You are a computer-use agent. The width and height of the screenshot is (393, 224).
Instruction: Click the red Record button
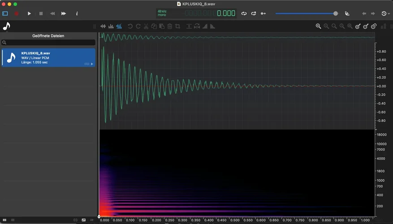17,14
